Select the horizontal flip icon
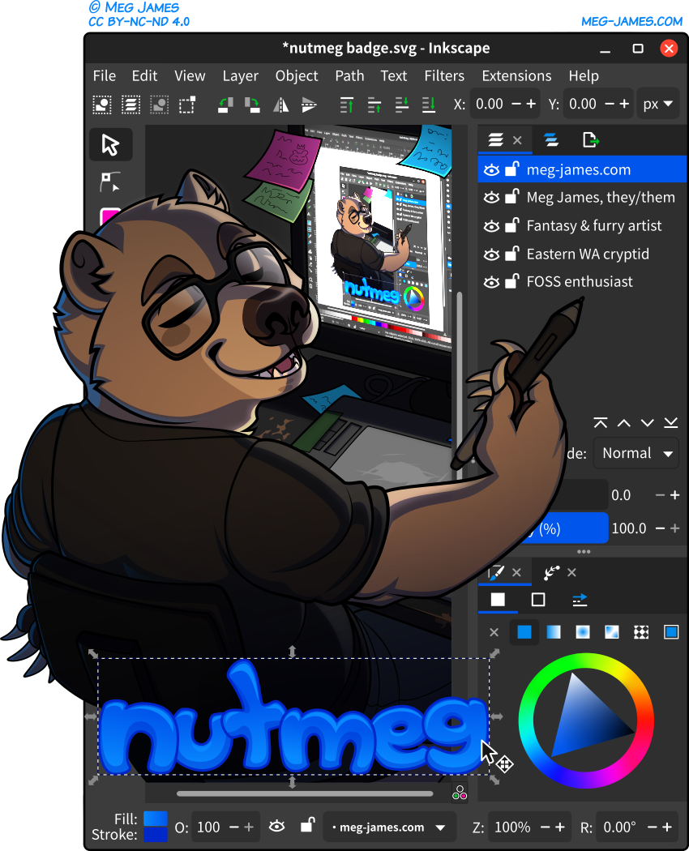 280,104
